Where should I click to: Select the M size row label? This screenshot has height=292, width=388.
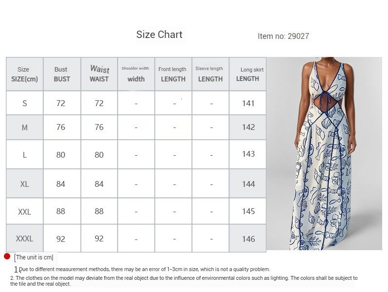pos(24,128)
